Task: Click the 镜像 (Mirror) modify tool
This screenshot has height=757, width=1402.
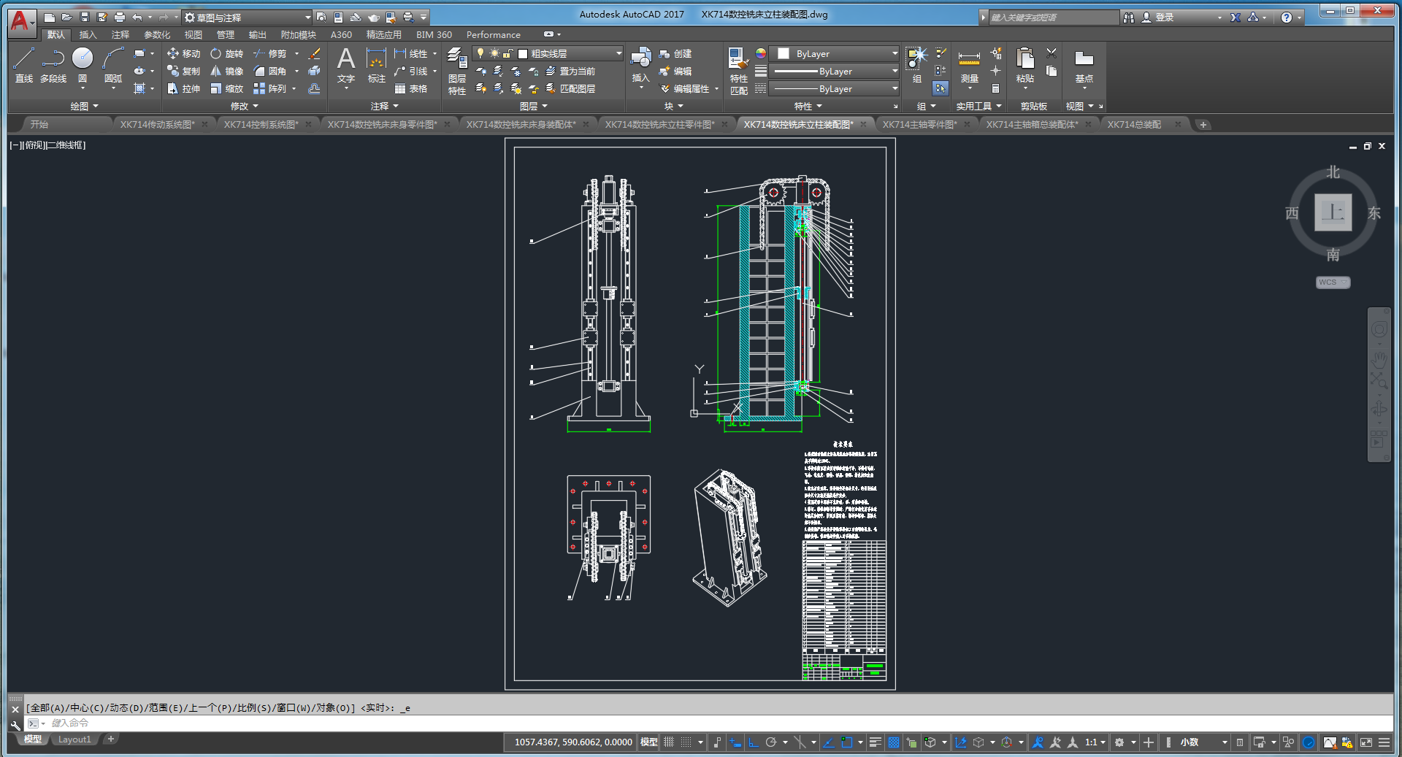Action: pyautogui.click(x=226, y=71)
